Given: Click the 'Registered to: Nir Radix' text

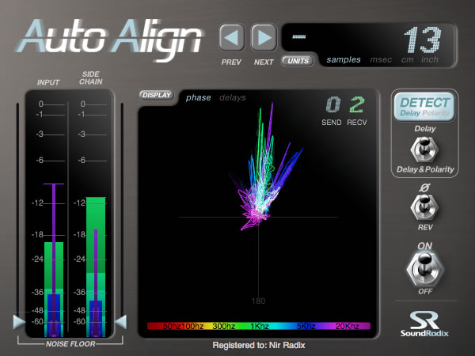Looking at the screenshot, I should pos(259,345).
